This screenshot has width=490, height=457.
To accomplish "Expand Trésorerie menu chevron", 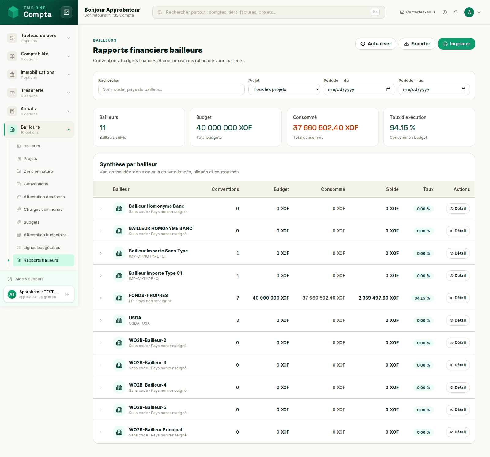I will [69, 93].
